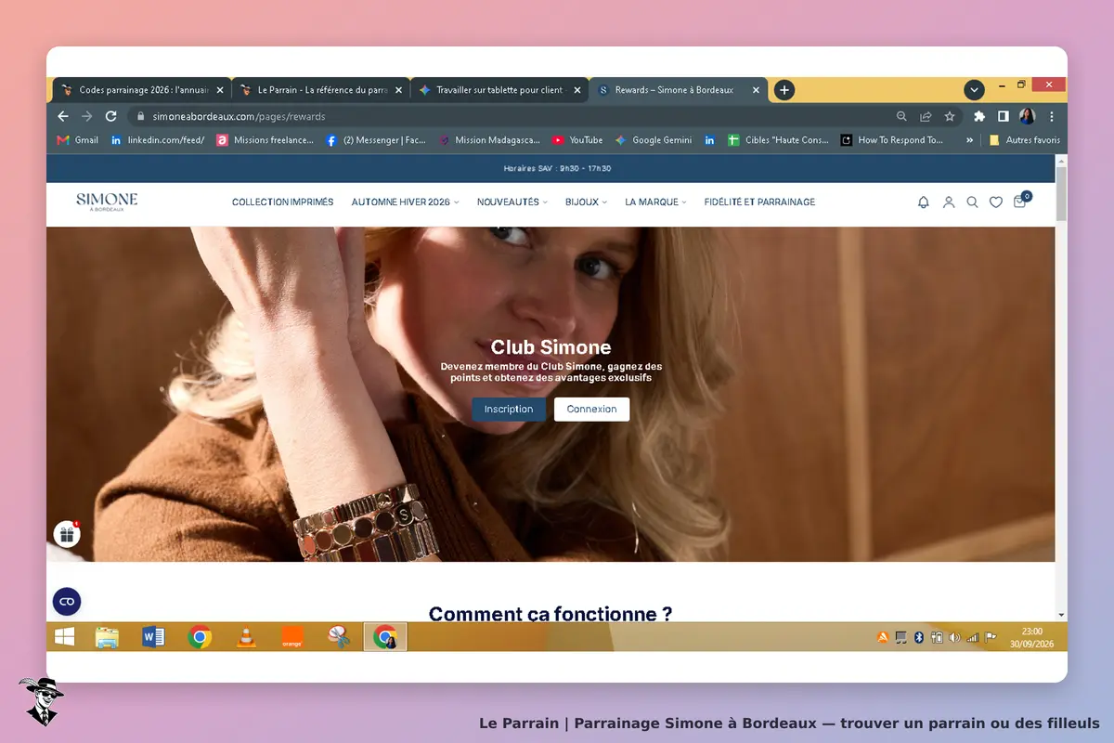Open the site search magnifier icon
Image resolution: width=1114 pixels, height=743 pixels.
[972, 202]
